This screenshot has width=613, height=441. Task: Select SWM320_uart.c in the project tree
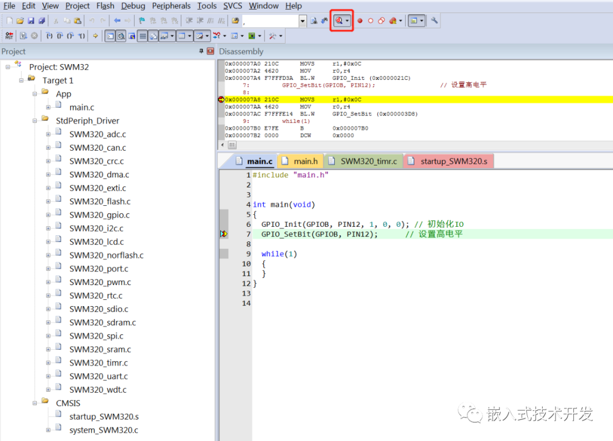coord(99,376)
